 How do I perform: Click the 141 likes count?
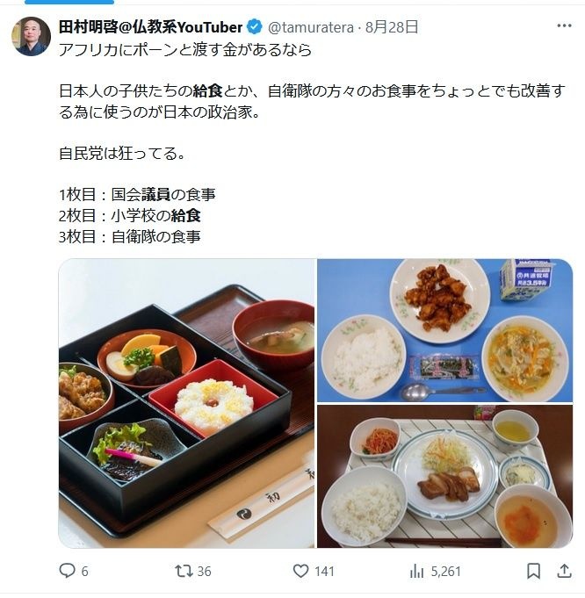[x=324, y=572]
